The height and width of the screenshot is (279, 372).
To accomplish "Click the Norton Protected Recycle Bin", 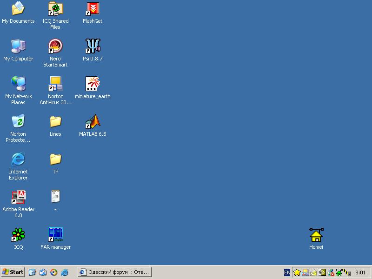I will coord(18,122).
